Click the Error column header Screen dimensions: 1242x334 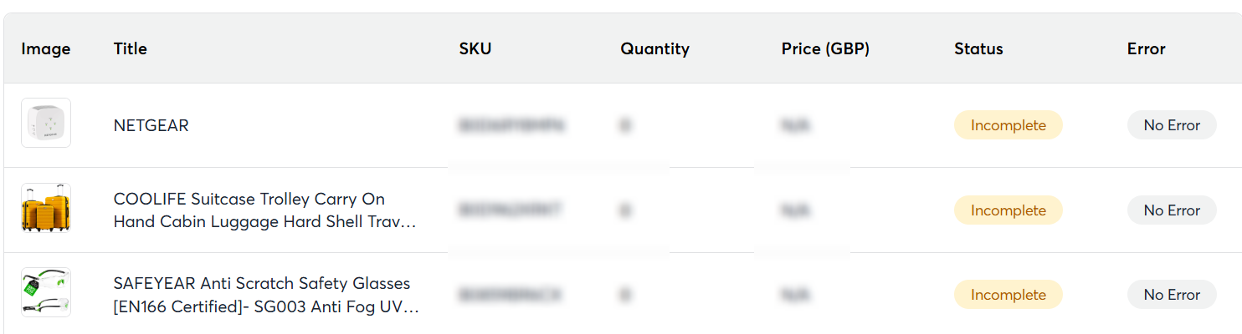tap(1146, 48)
